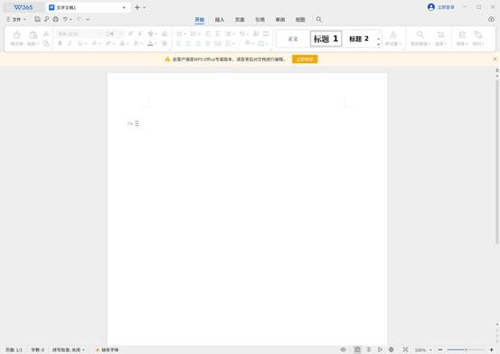This screenshot has height=354, width=500.
Task: Click the save icon in quick toolbar
Action: coord(37,19)
